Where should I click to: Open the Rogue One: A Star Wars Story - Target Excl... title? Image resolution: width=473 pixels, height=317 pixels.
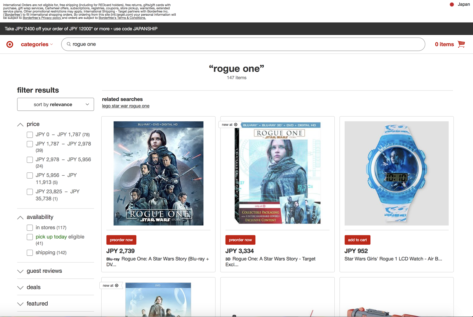coord(270,262)
